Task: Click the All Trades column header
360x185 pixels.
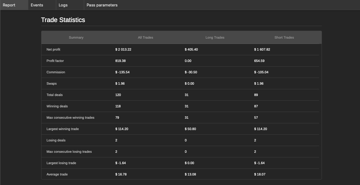Action: pyautogui.click(x=145, y=38)
